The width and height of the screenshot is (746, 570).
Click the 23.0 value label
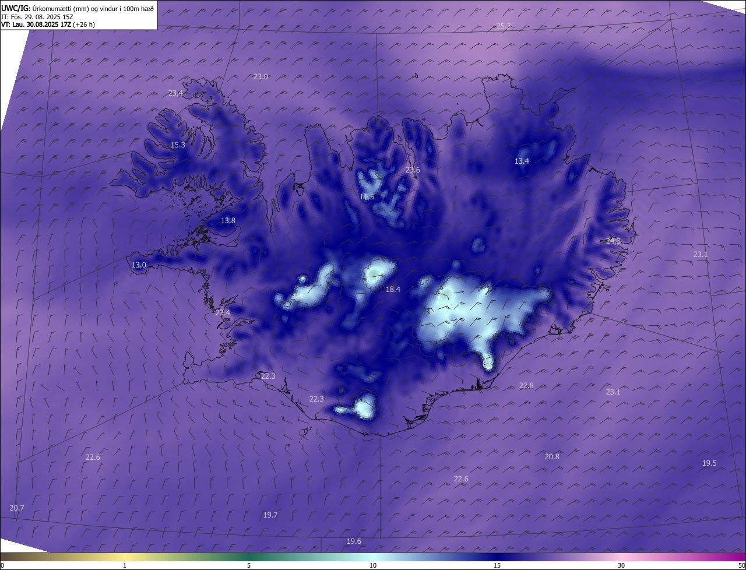pos(261,76)
